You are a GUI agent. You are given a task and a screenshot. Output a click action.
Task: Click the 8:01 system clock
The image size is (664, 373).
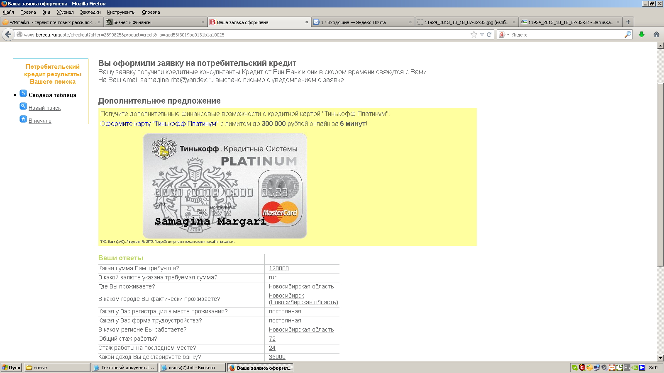654,368
